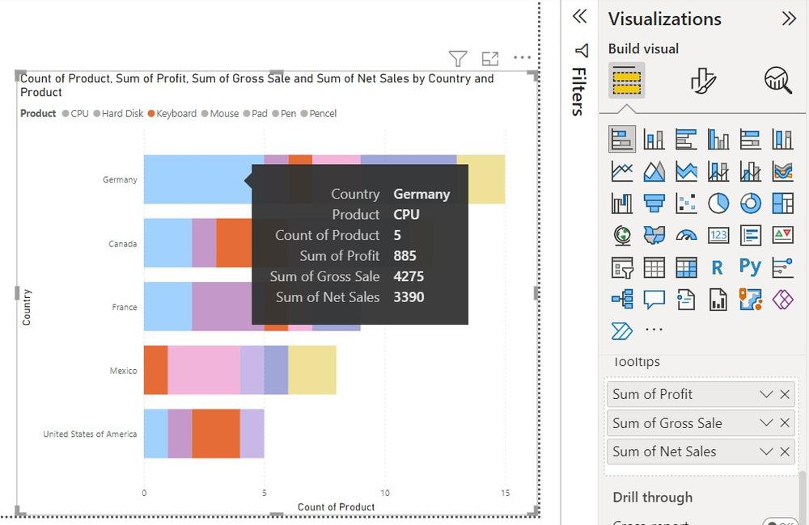Click the filter icon above the chart

coord(458,58)
